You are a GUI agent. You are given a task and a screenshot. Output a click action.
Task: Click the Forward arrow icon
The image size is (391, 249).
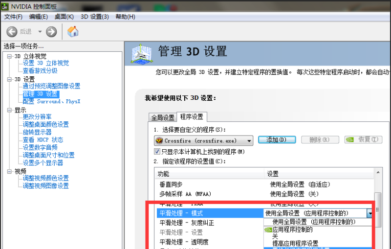click(x=51, y=32)
